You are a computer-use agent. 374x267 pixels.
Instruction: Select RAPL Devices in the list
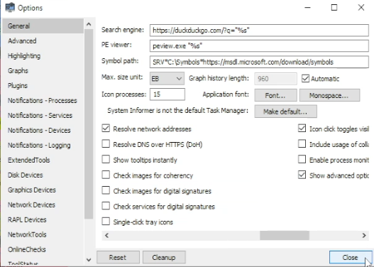click(43, 219)
